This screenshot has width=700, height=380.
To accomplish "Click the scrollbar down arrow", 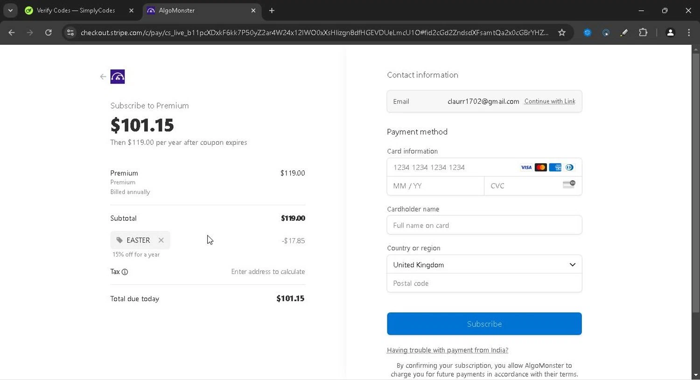I will pyautogui.click(x=696, y=375).
